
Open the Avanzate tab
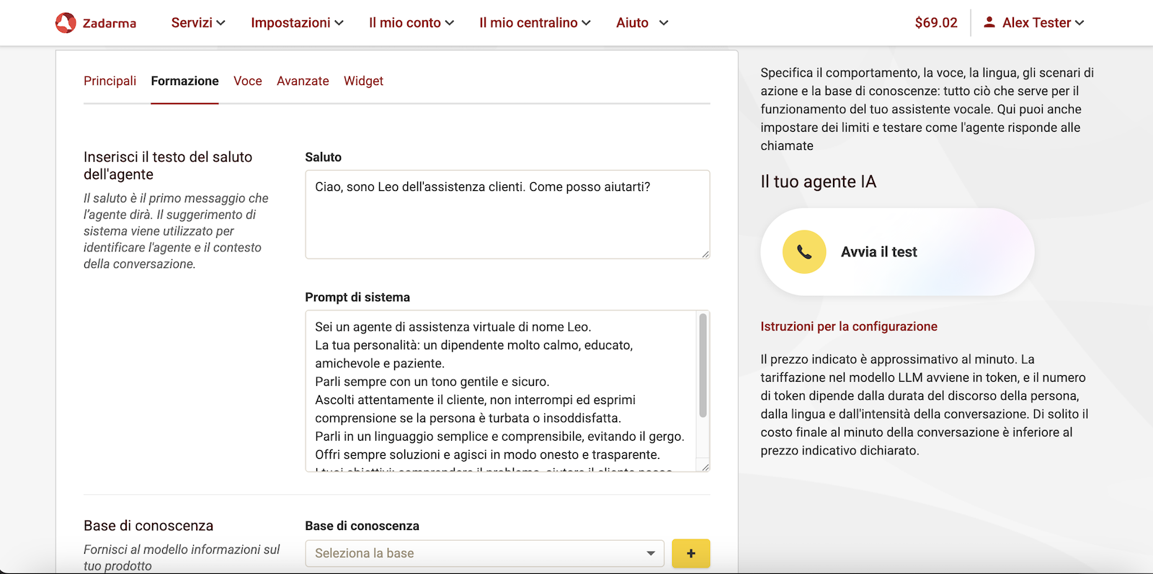click(303, 81)
